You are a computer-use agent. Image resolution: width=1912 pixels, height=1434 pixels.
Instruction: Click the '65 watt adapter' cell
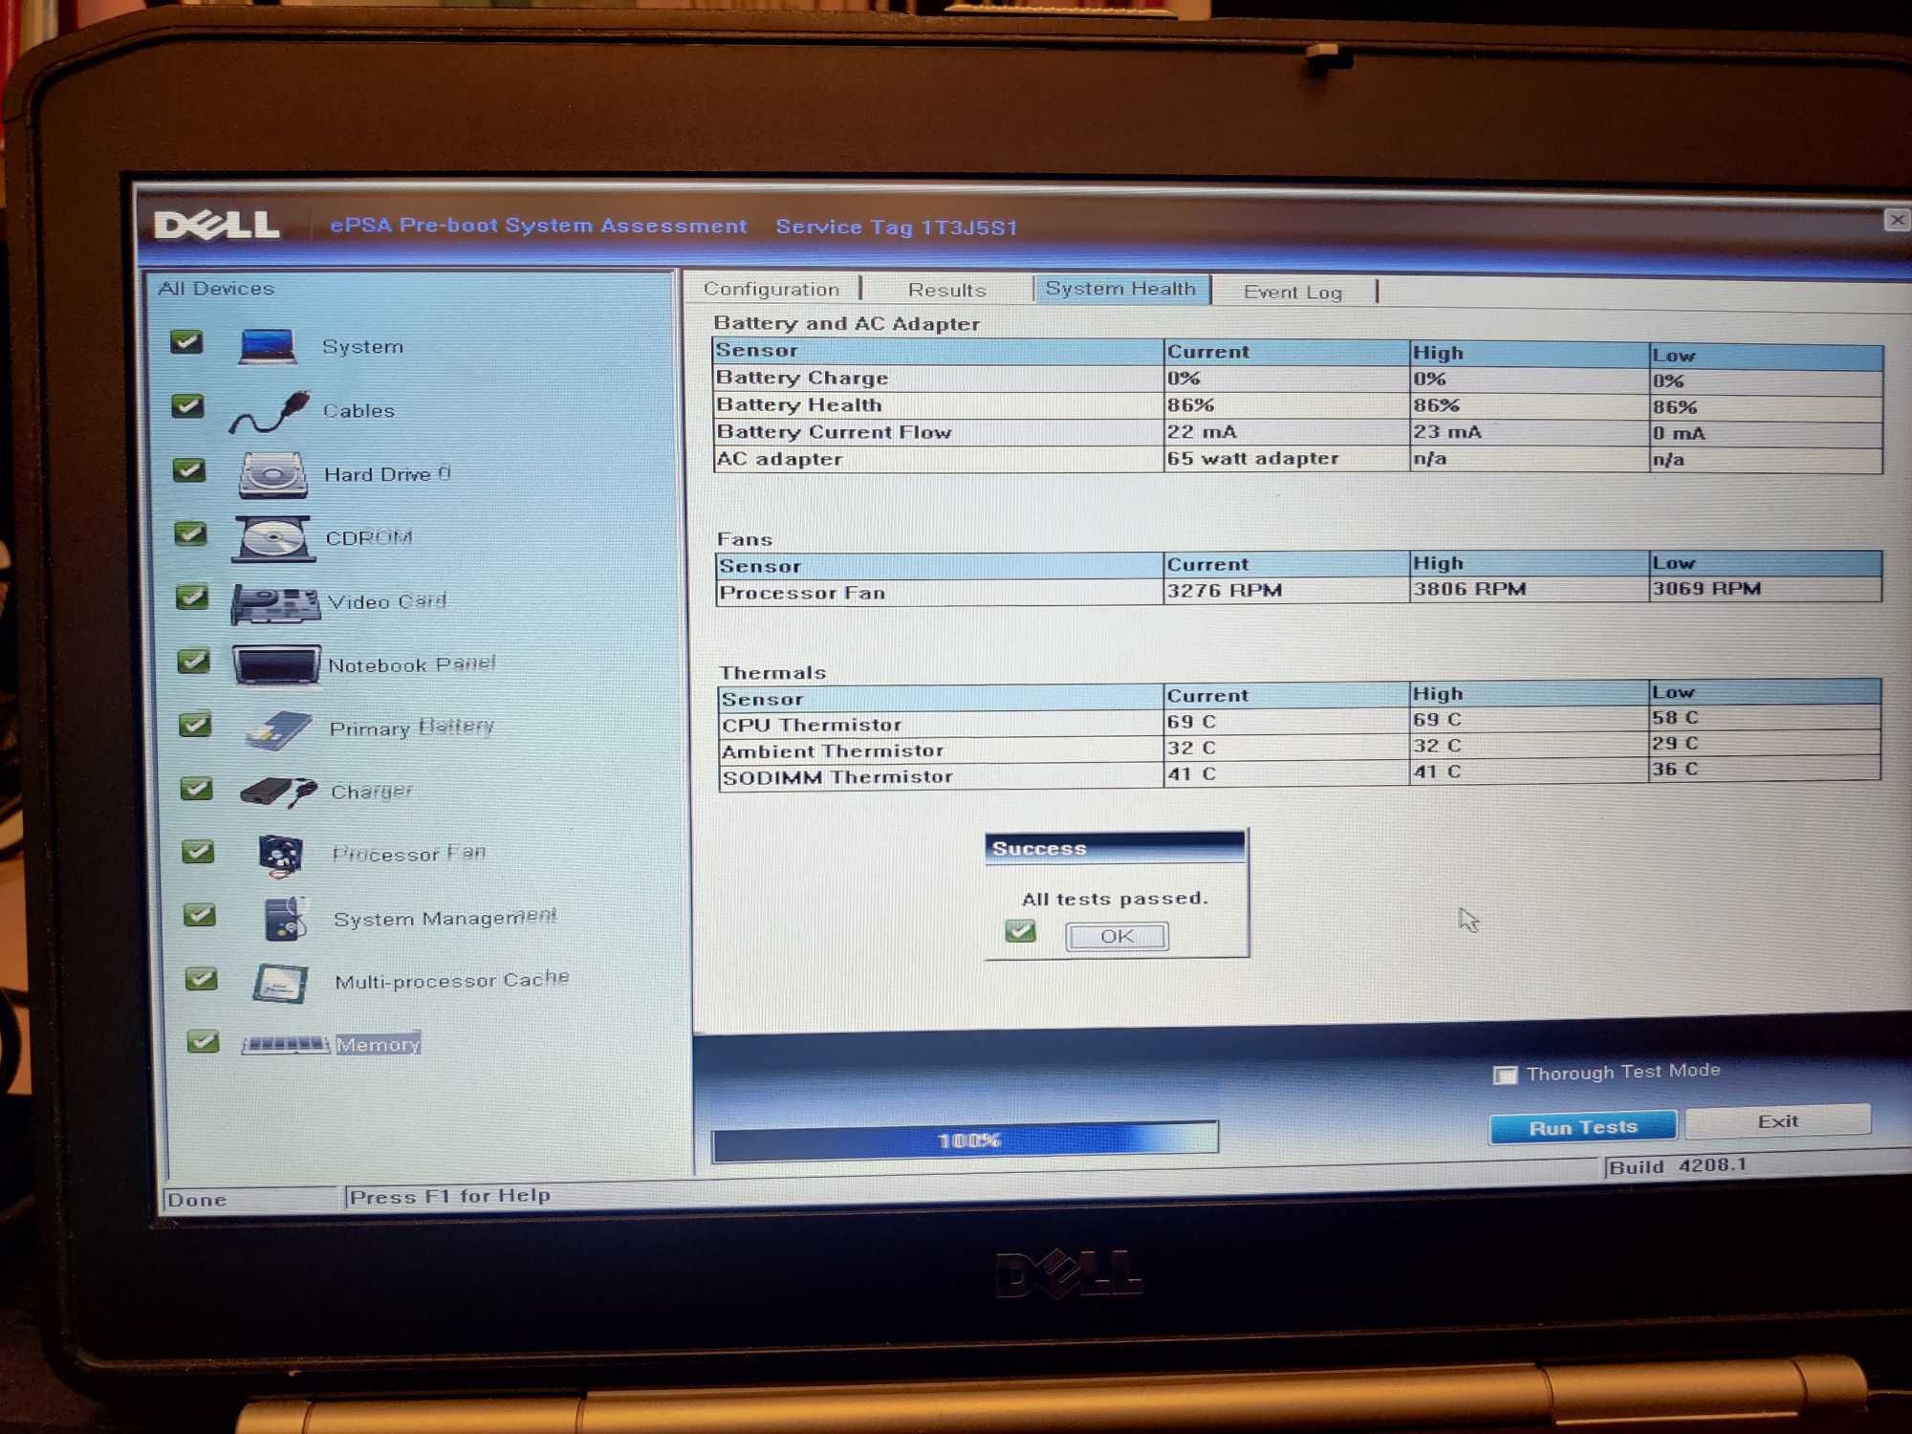point(1252,458)
